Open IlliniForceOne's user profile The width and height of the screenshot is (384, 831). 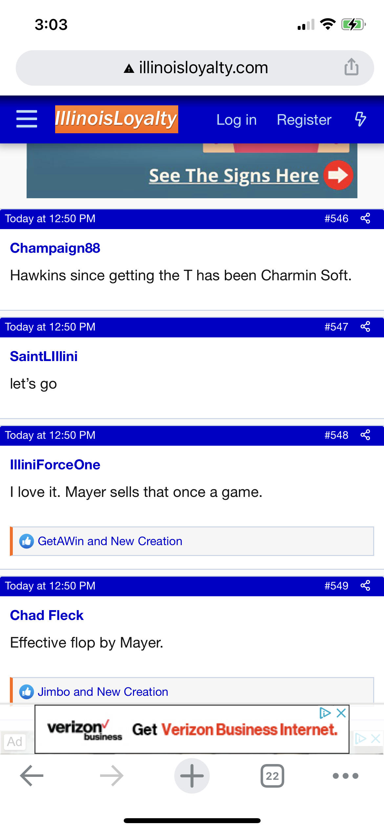(x=55, y=465)
